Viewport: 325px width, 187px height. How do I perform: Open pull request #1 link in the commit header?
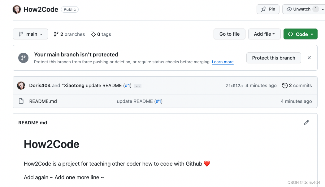[x=127, y=86]
